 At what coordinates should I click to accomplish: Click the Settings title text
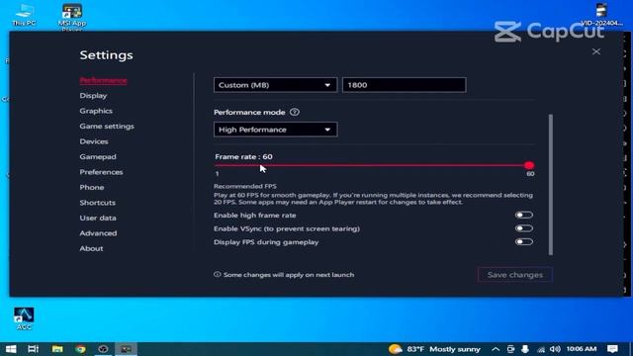[106, 55]
